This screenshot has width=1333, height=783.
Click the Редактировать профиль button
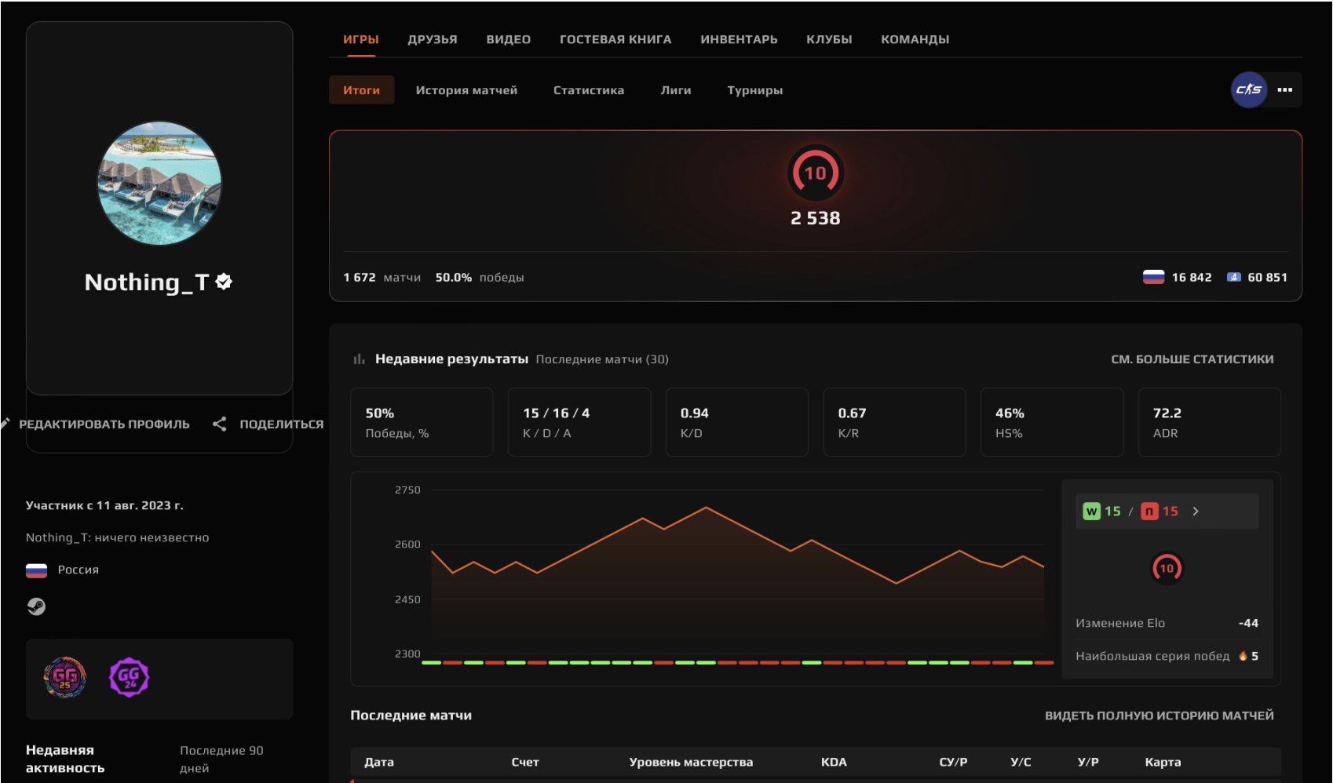click(x=104, y=424)
